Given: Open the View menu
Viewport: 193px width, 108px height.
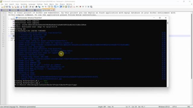Looking at the screenshot, I should pos(17,4).
